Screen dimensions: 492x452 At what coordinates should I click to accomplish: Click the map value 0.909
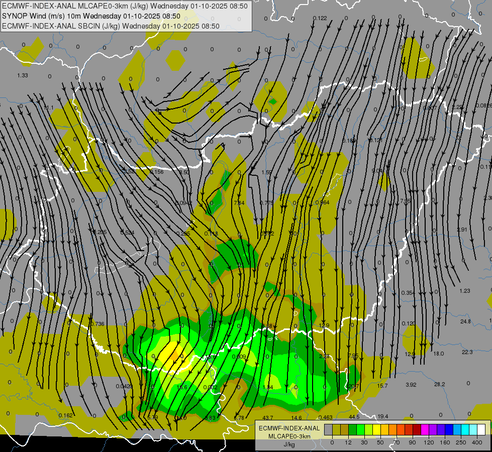[239, 357]
